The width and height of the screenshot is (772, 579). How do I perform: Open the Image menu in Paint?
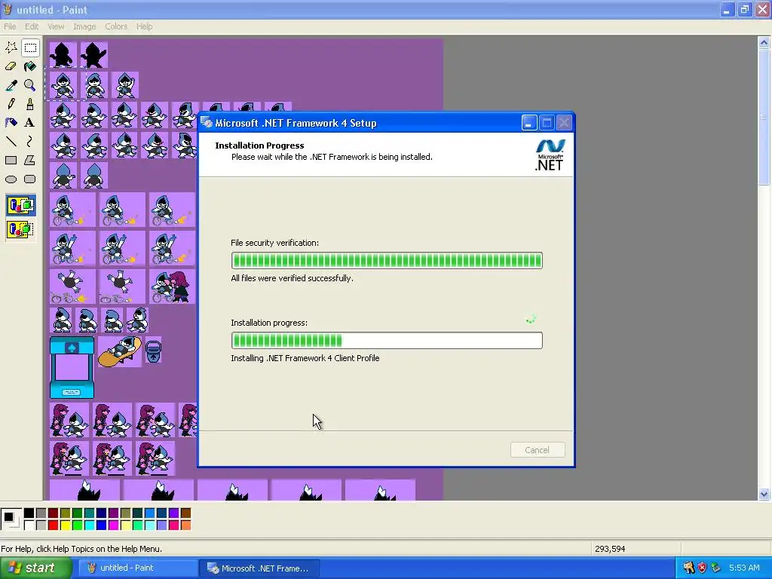coord(84,26)
